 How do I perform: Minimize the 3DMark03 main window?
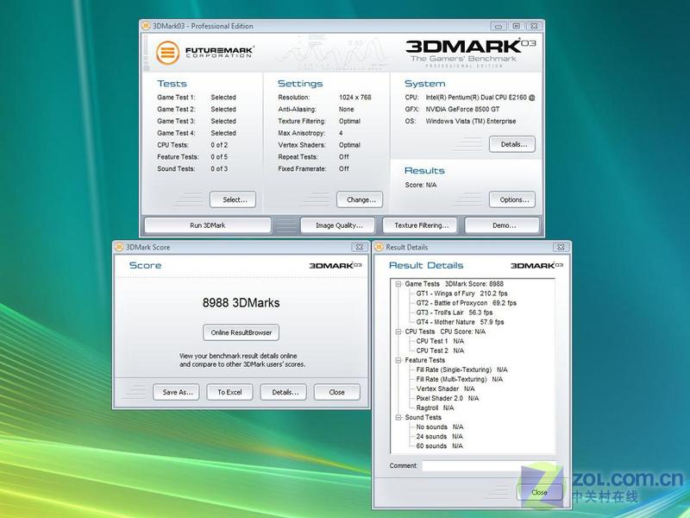point(499,26)
